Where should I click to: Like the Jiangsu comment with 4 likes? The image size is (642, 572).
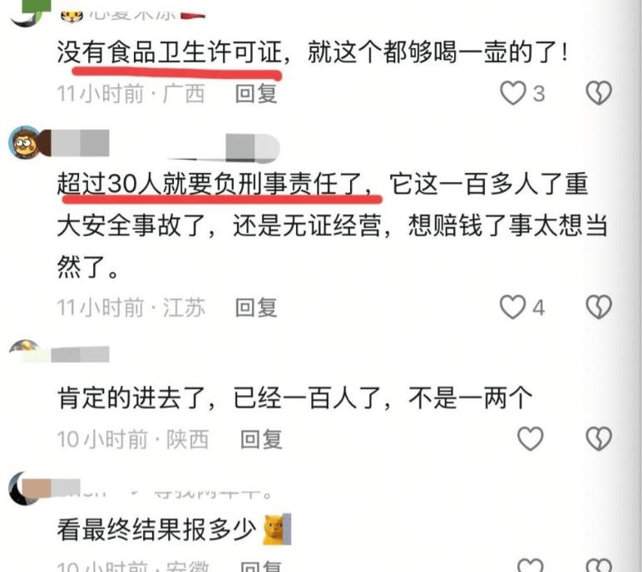(x=512, y=307)
